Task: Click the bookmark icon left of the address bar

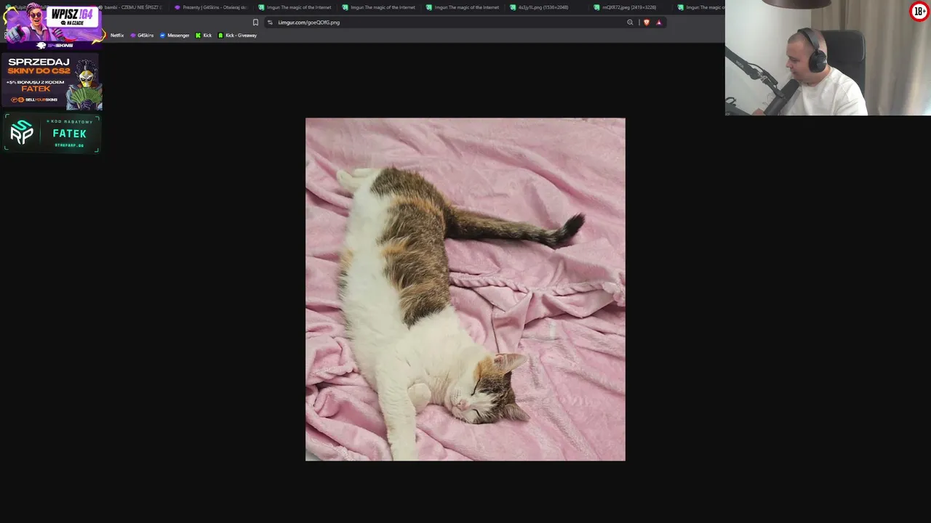Action: [x=255, y=23]
